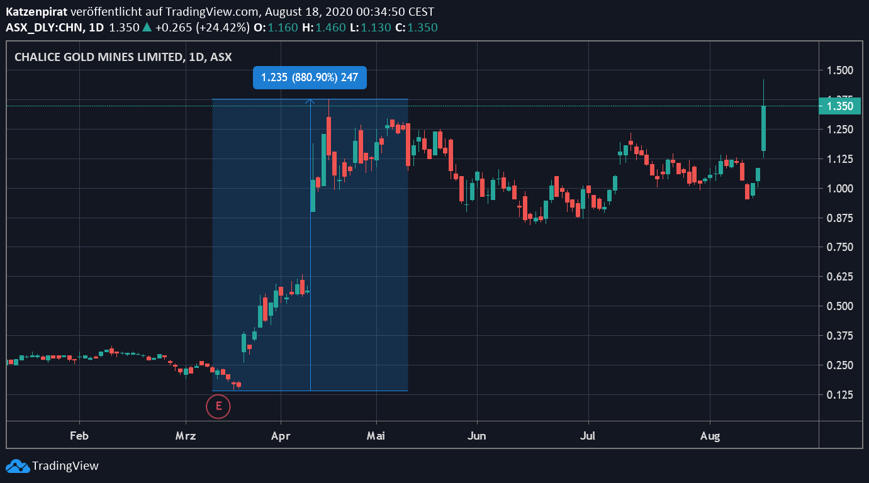Click the 'Jun' label on the time axis
Viewport: 869px width, 483px height.
(x=477, y=435)
